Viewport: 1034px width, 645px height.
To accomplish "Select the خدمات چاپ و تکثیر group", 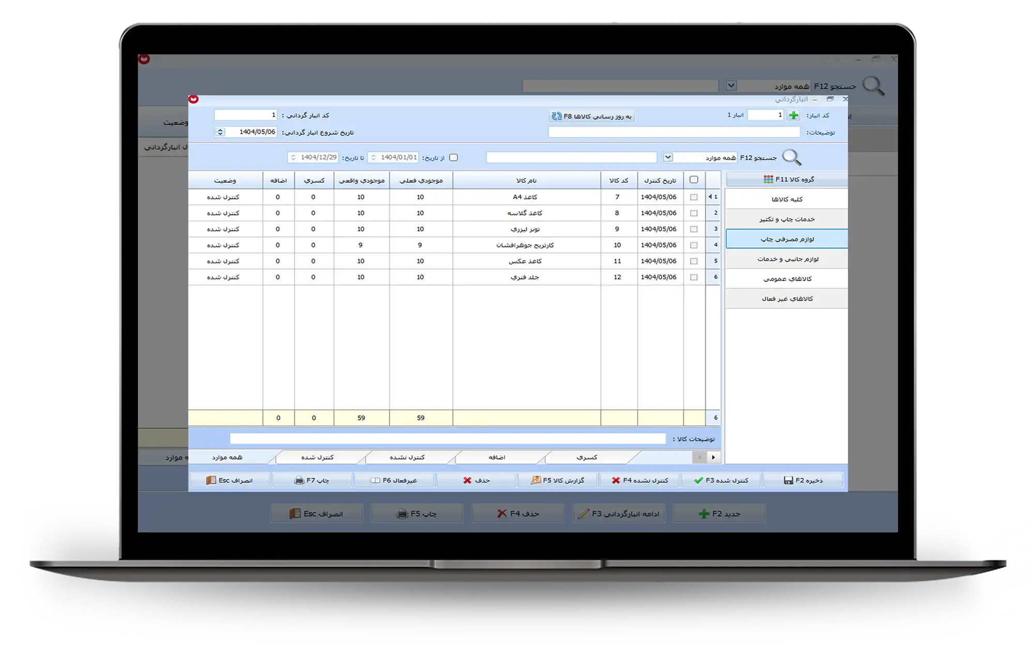I will (x=787, y=219).
